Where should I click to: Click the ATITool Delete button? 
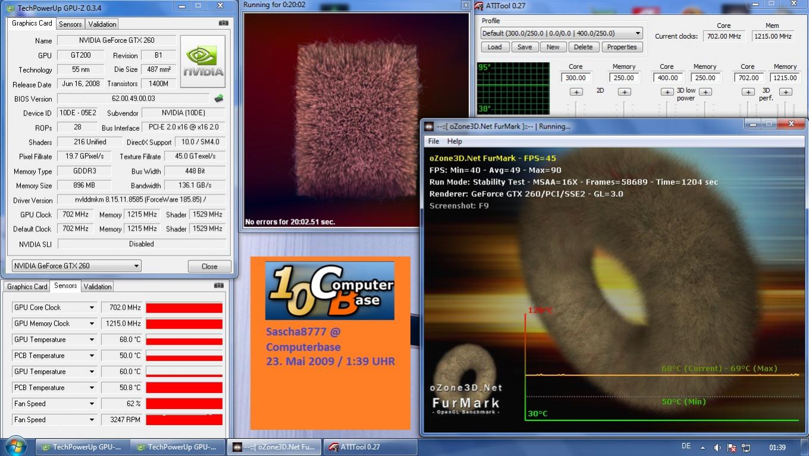point(583,47)
